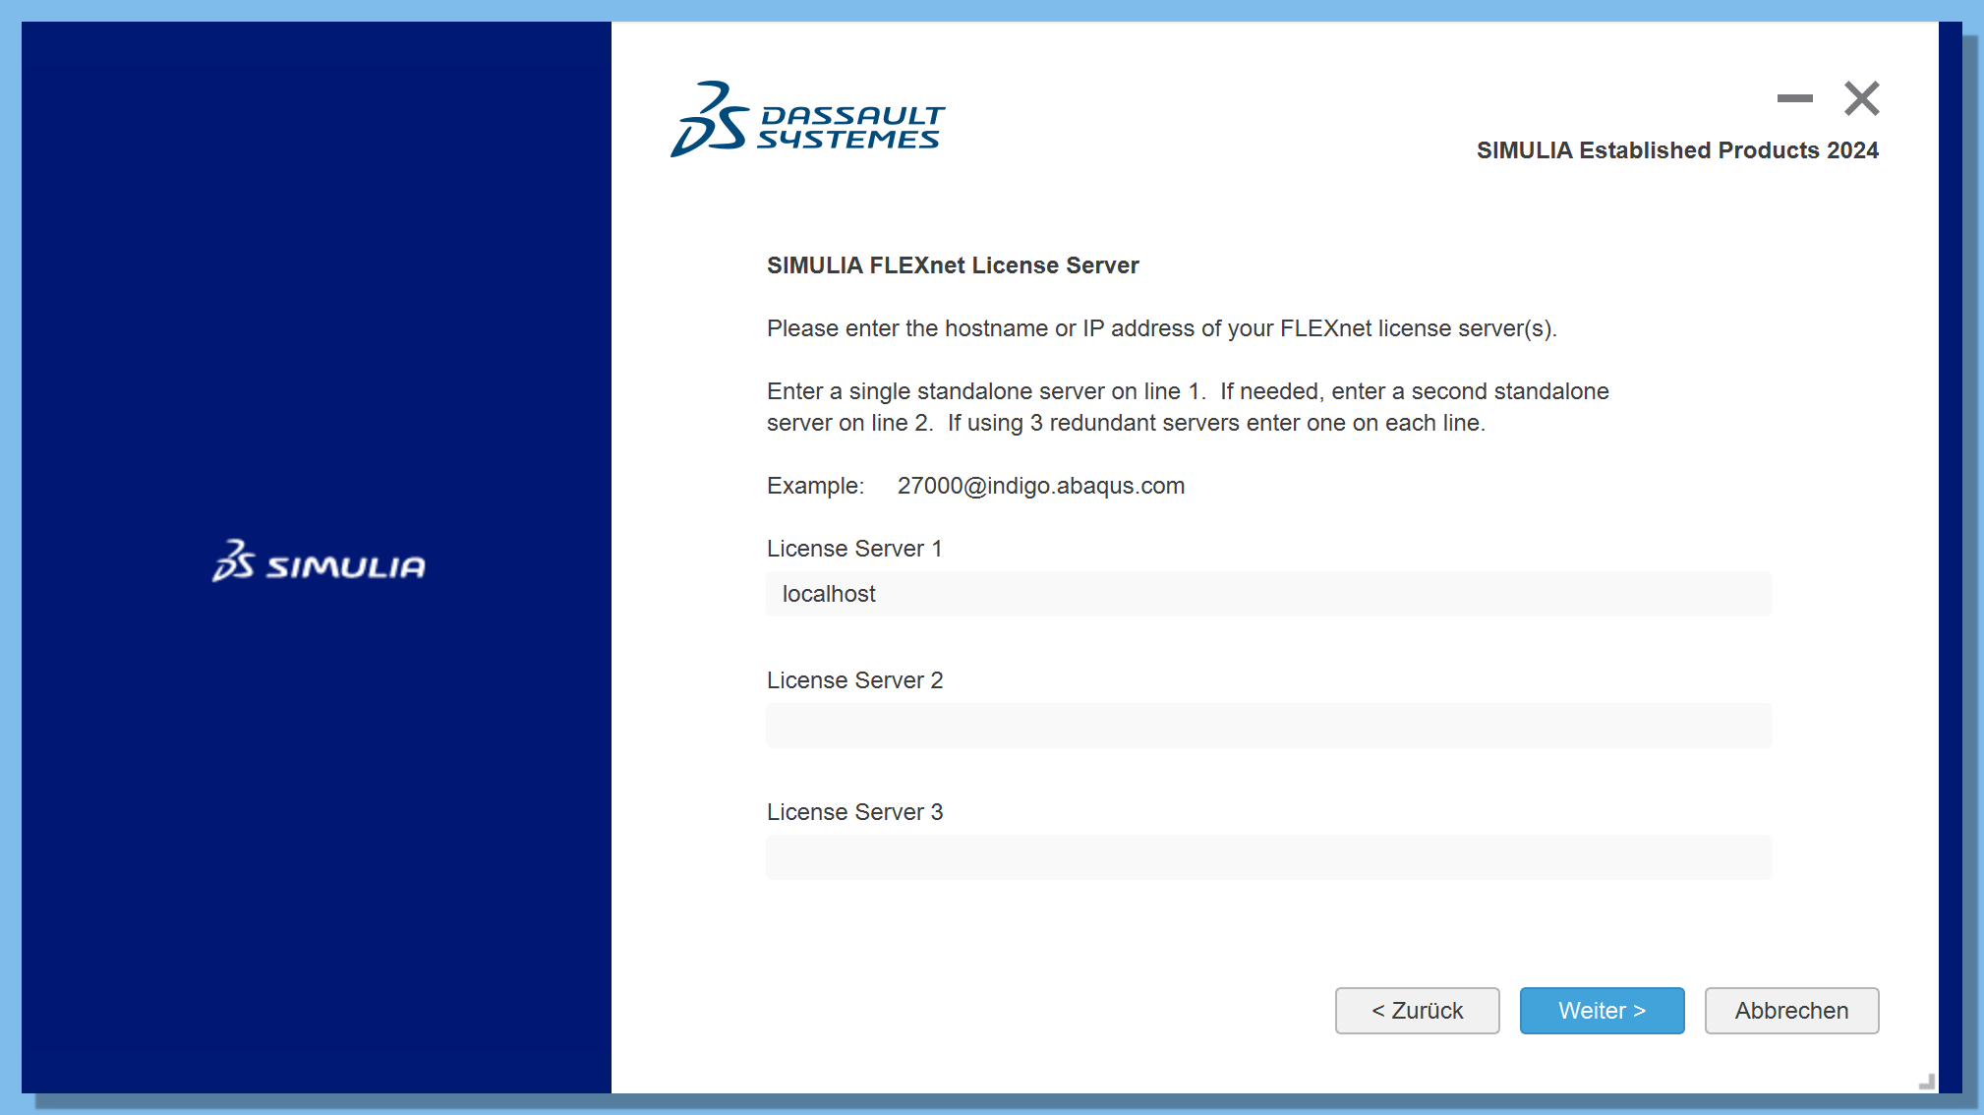Click the 'Example:' label
The height and width of the screenshot is (1115, 1984).
(x=815, y=486)
